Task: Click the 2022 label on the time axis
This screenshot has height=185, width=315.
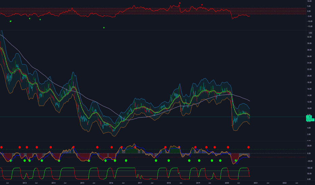Action: click(x=285, y=183)
